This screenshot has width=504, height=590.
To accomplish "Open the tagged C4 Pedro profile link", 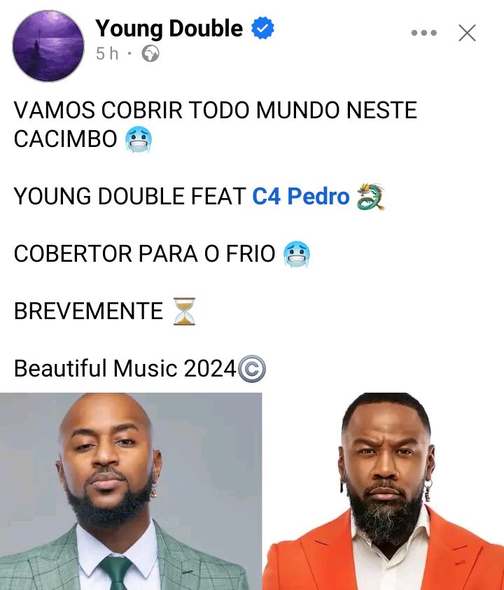I will (301, 196).
